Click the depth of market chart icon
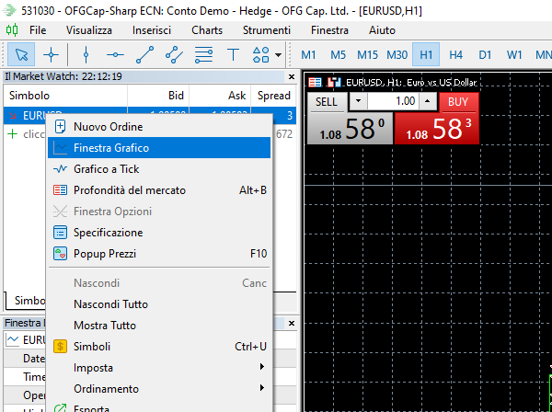This screenshot has height=412, width=552. click(315, 83)
